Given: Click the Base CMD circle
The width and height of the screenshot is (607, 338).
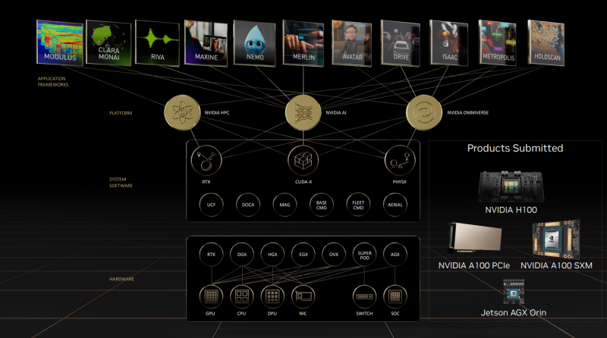Looking at the screenshot, I should [x=322, y=205].
